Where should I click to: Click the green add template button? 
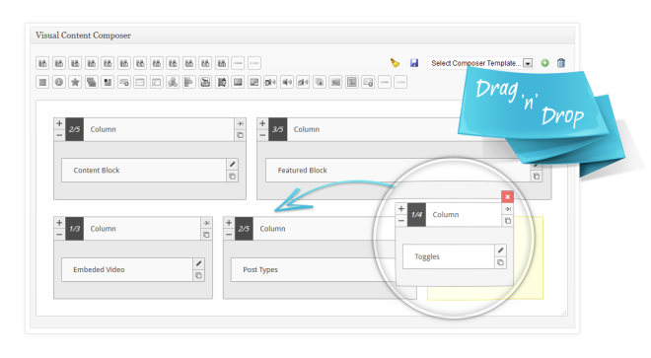coord(544,63)
